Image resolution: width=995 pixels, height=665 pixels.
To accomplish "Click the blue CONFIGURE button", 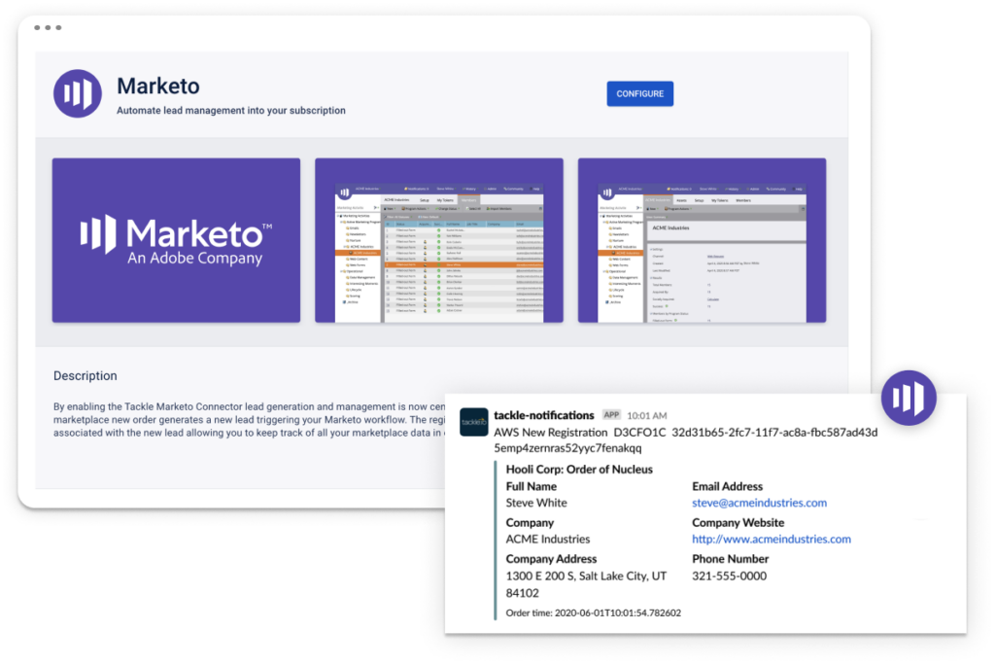I will [639, 93].
